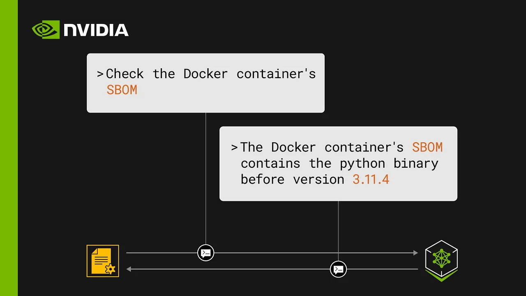Click the orange version number 3.11.4

371,180
